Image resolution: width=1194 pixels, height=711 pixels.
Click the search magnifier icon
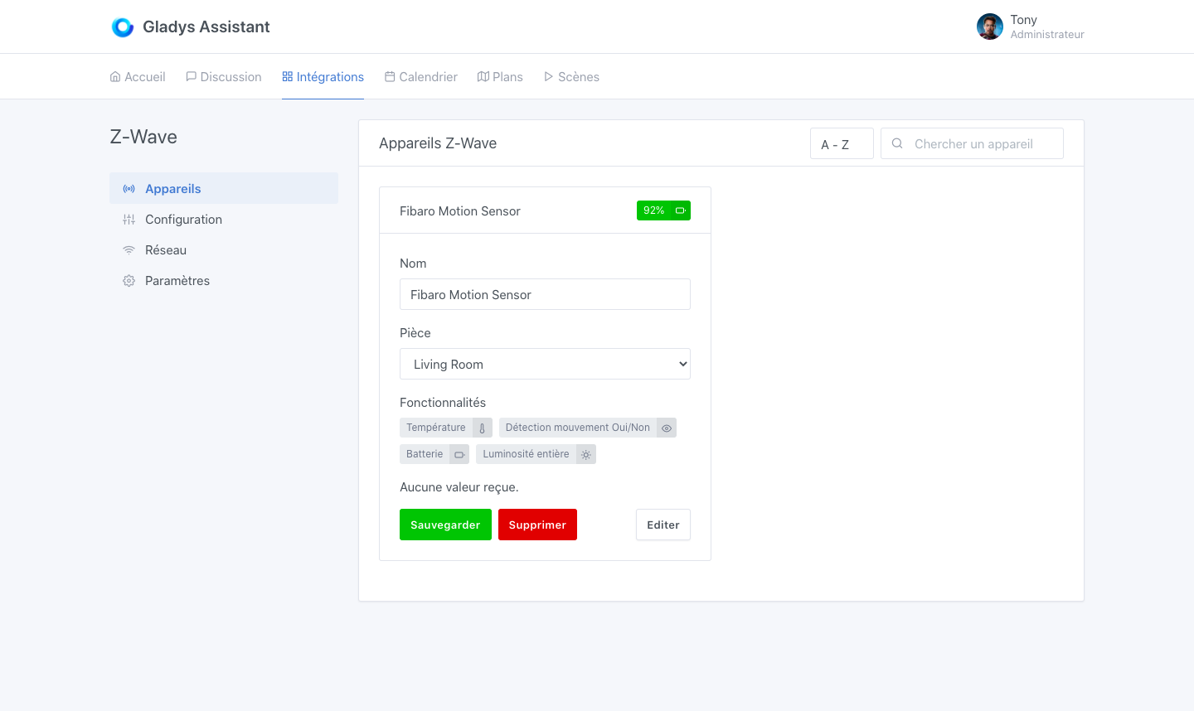[897, 143]
